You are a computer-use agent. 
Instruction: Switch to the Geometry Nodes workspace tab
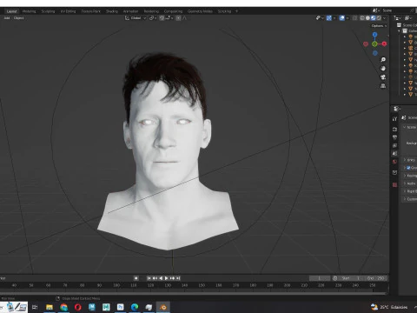(x=200, y=11)
